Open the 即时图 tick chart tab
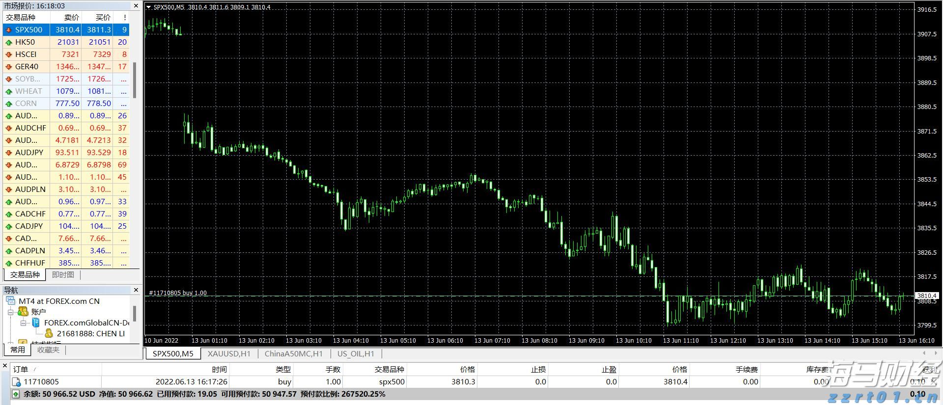This screenshot has width=943, height=405. click(63, 275)
